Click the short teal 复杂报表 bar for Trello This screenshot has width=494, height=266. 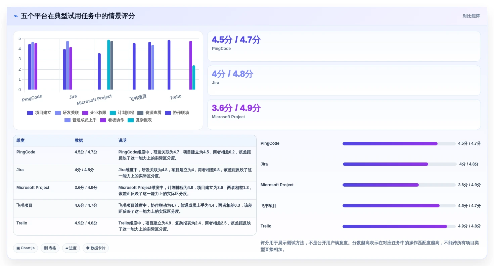194,78
